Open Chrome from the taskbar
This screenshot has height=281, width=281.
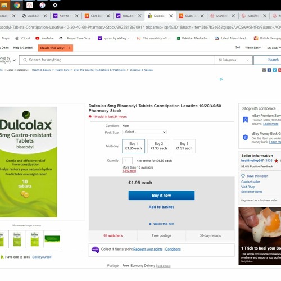[17, 5]
